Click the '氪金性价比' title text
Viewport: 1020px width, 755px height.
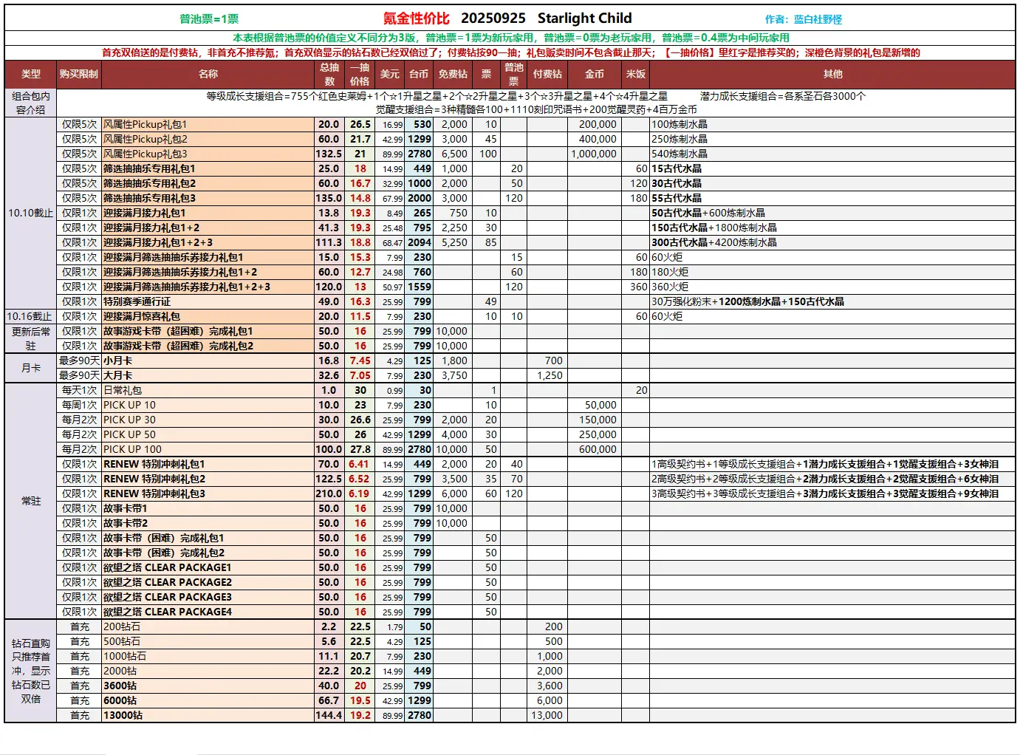(416, 18)
